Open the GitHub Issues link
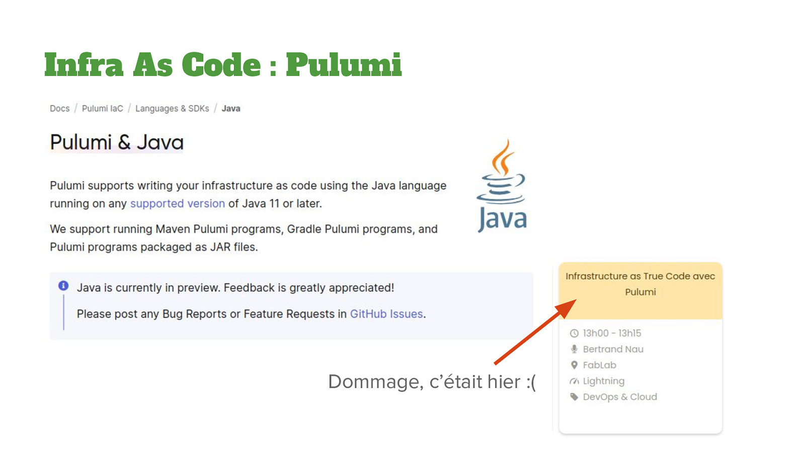 tap(386, 314)
